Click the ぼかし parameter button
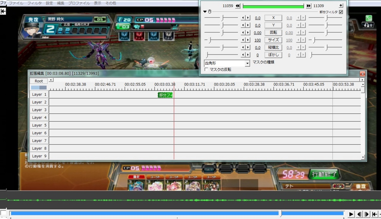 tap(273, 55)
